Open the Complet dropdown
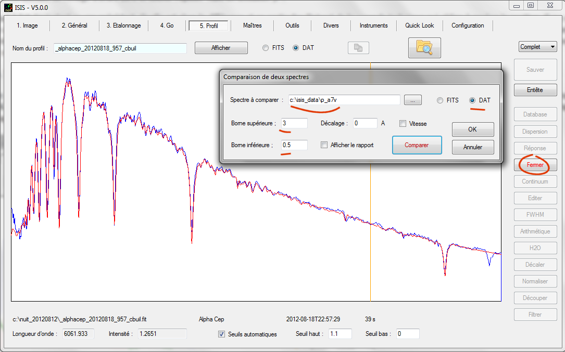565x352 pixels. 537,47
